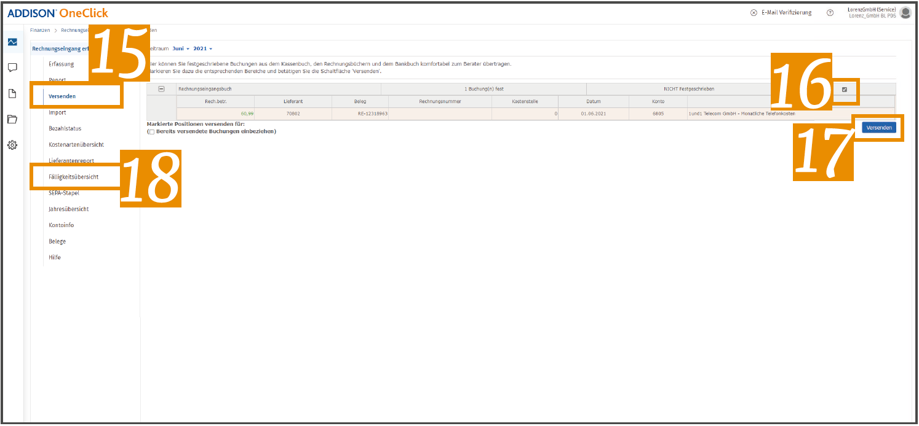The image size is (919, 426).
Task: Click the Datum column header
Action: (x=594, y=101)
